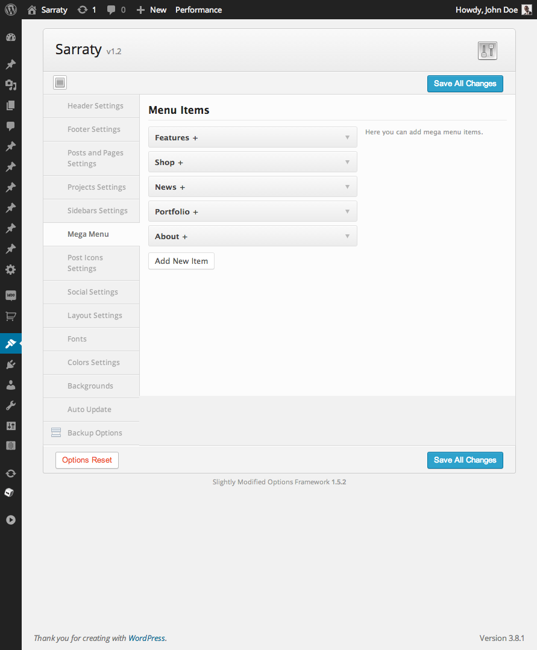Follow the WordPress link in footer

(146, 638)
